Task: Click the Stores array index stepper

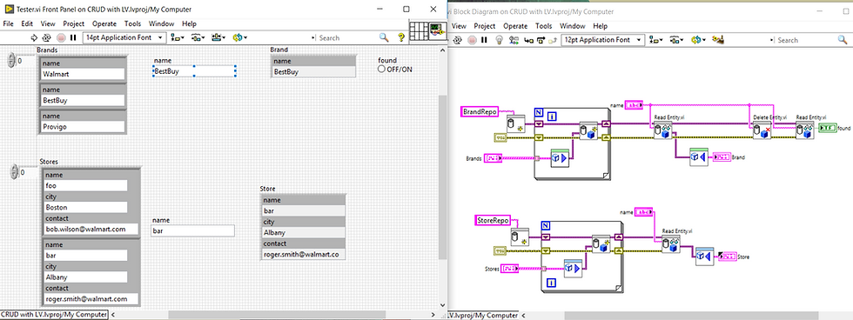Action: 14,172
